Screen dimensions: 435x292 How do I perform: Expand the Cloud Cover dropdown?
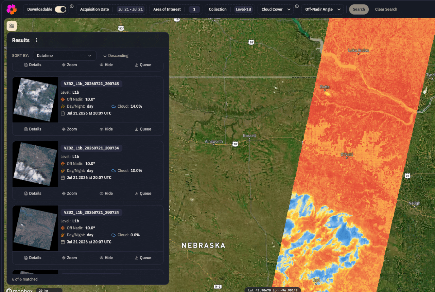(276, 10)
